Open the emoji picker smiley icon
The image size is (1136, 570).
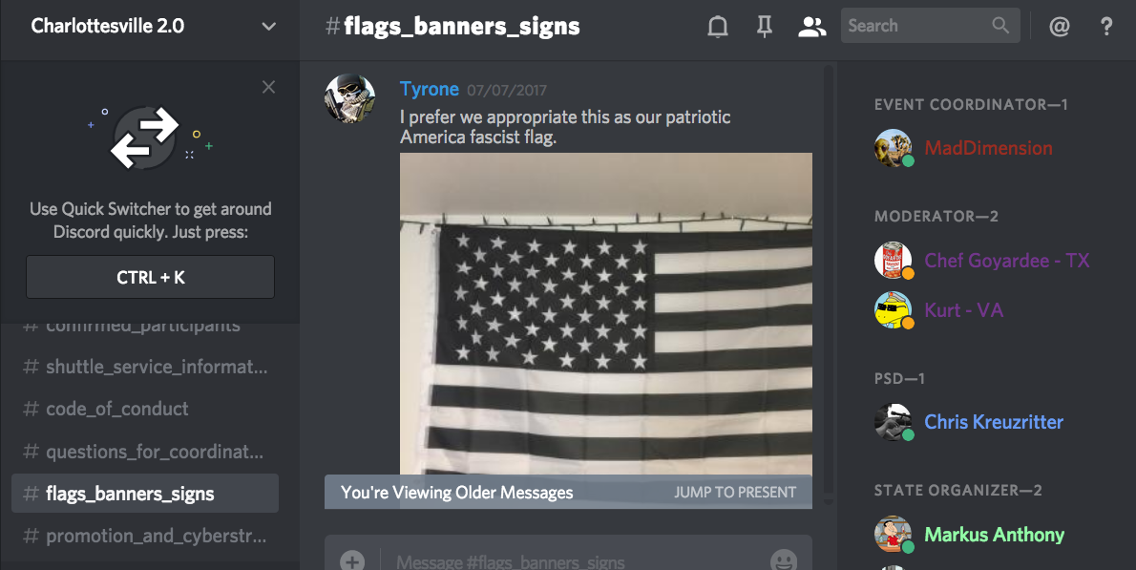[x=783, y=560]
